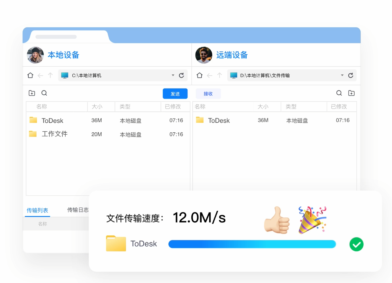This screenshot has height=283, width=392.
Task: Click the local device user avatar
Action: pos(35,55)
